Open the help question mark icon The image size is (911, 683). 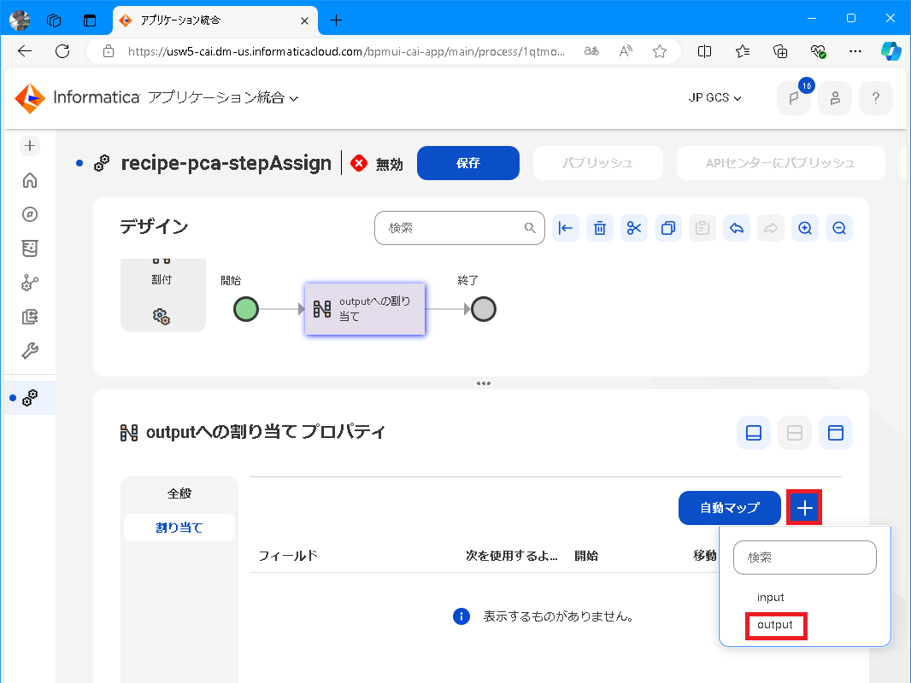876,98
